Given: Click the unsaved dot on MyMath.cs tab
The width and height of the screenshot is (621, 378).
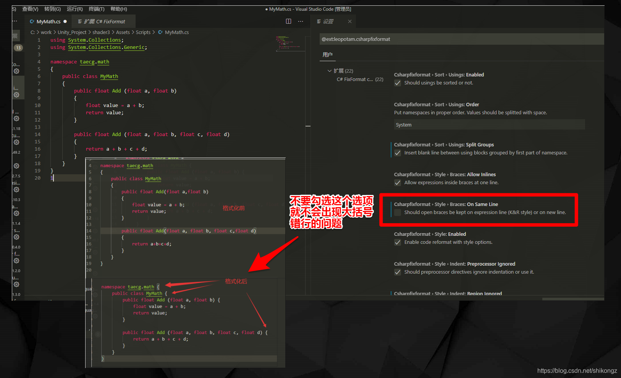Looking at the screenshot, I should pyautogui.click(x=65, y=21).
